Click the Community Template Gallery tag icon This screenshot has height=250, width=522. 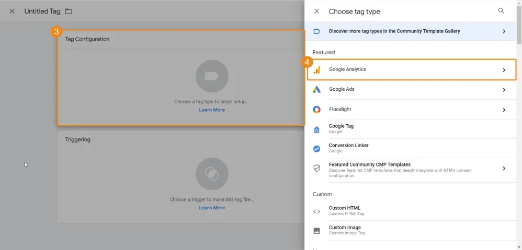point(316,31)
